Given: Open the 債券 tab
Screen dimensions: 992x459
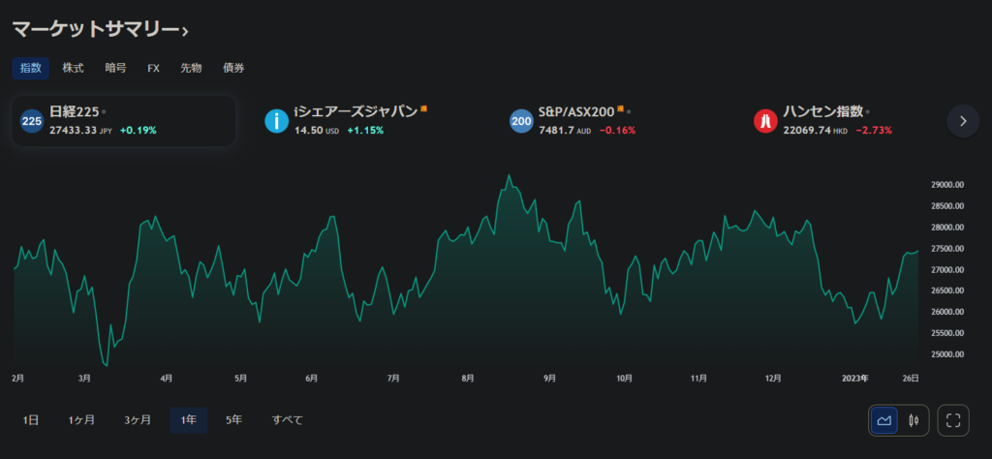Looking at the screenshot, I should [233, 68].
